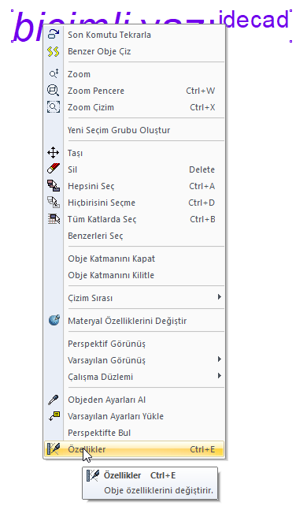Click the Sil eraser icon
Screen dimensions: 307x506
(54, 169)
